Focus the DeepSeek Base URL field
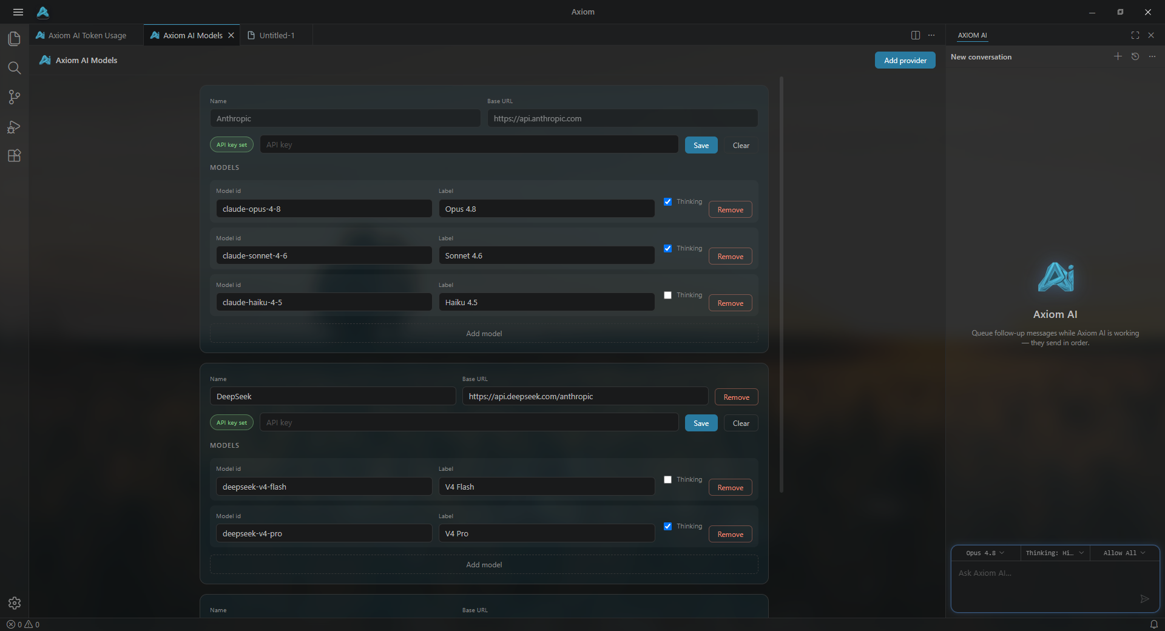Screen dimensions: 1165x631 click(585, 396)
